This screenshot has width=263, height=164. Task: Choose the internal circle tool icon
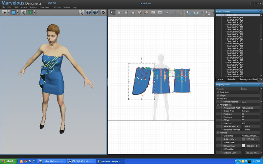(153, 13)
